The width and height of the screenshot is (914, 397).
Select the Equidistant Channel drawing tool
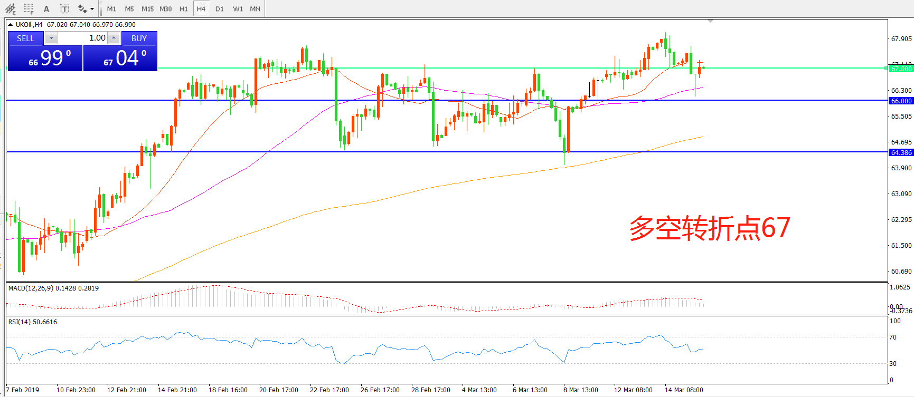click(x=11, y=8)
